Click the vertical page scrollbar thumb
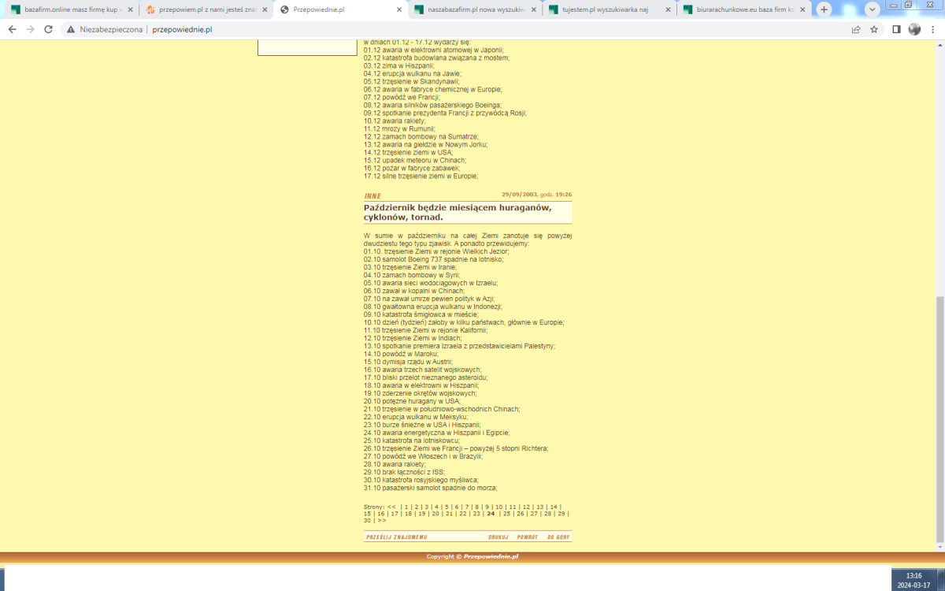945x591 pixels. click(x=939, y=418)
